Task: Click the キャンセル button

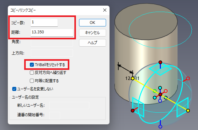Action: [92, 32]
